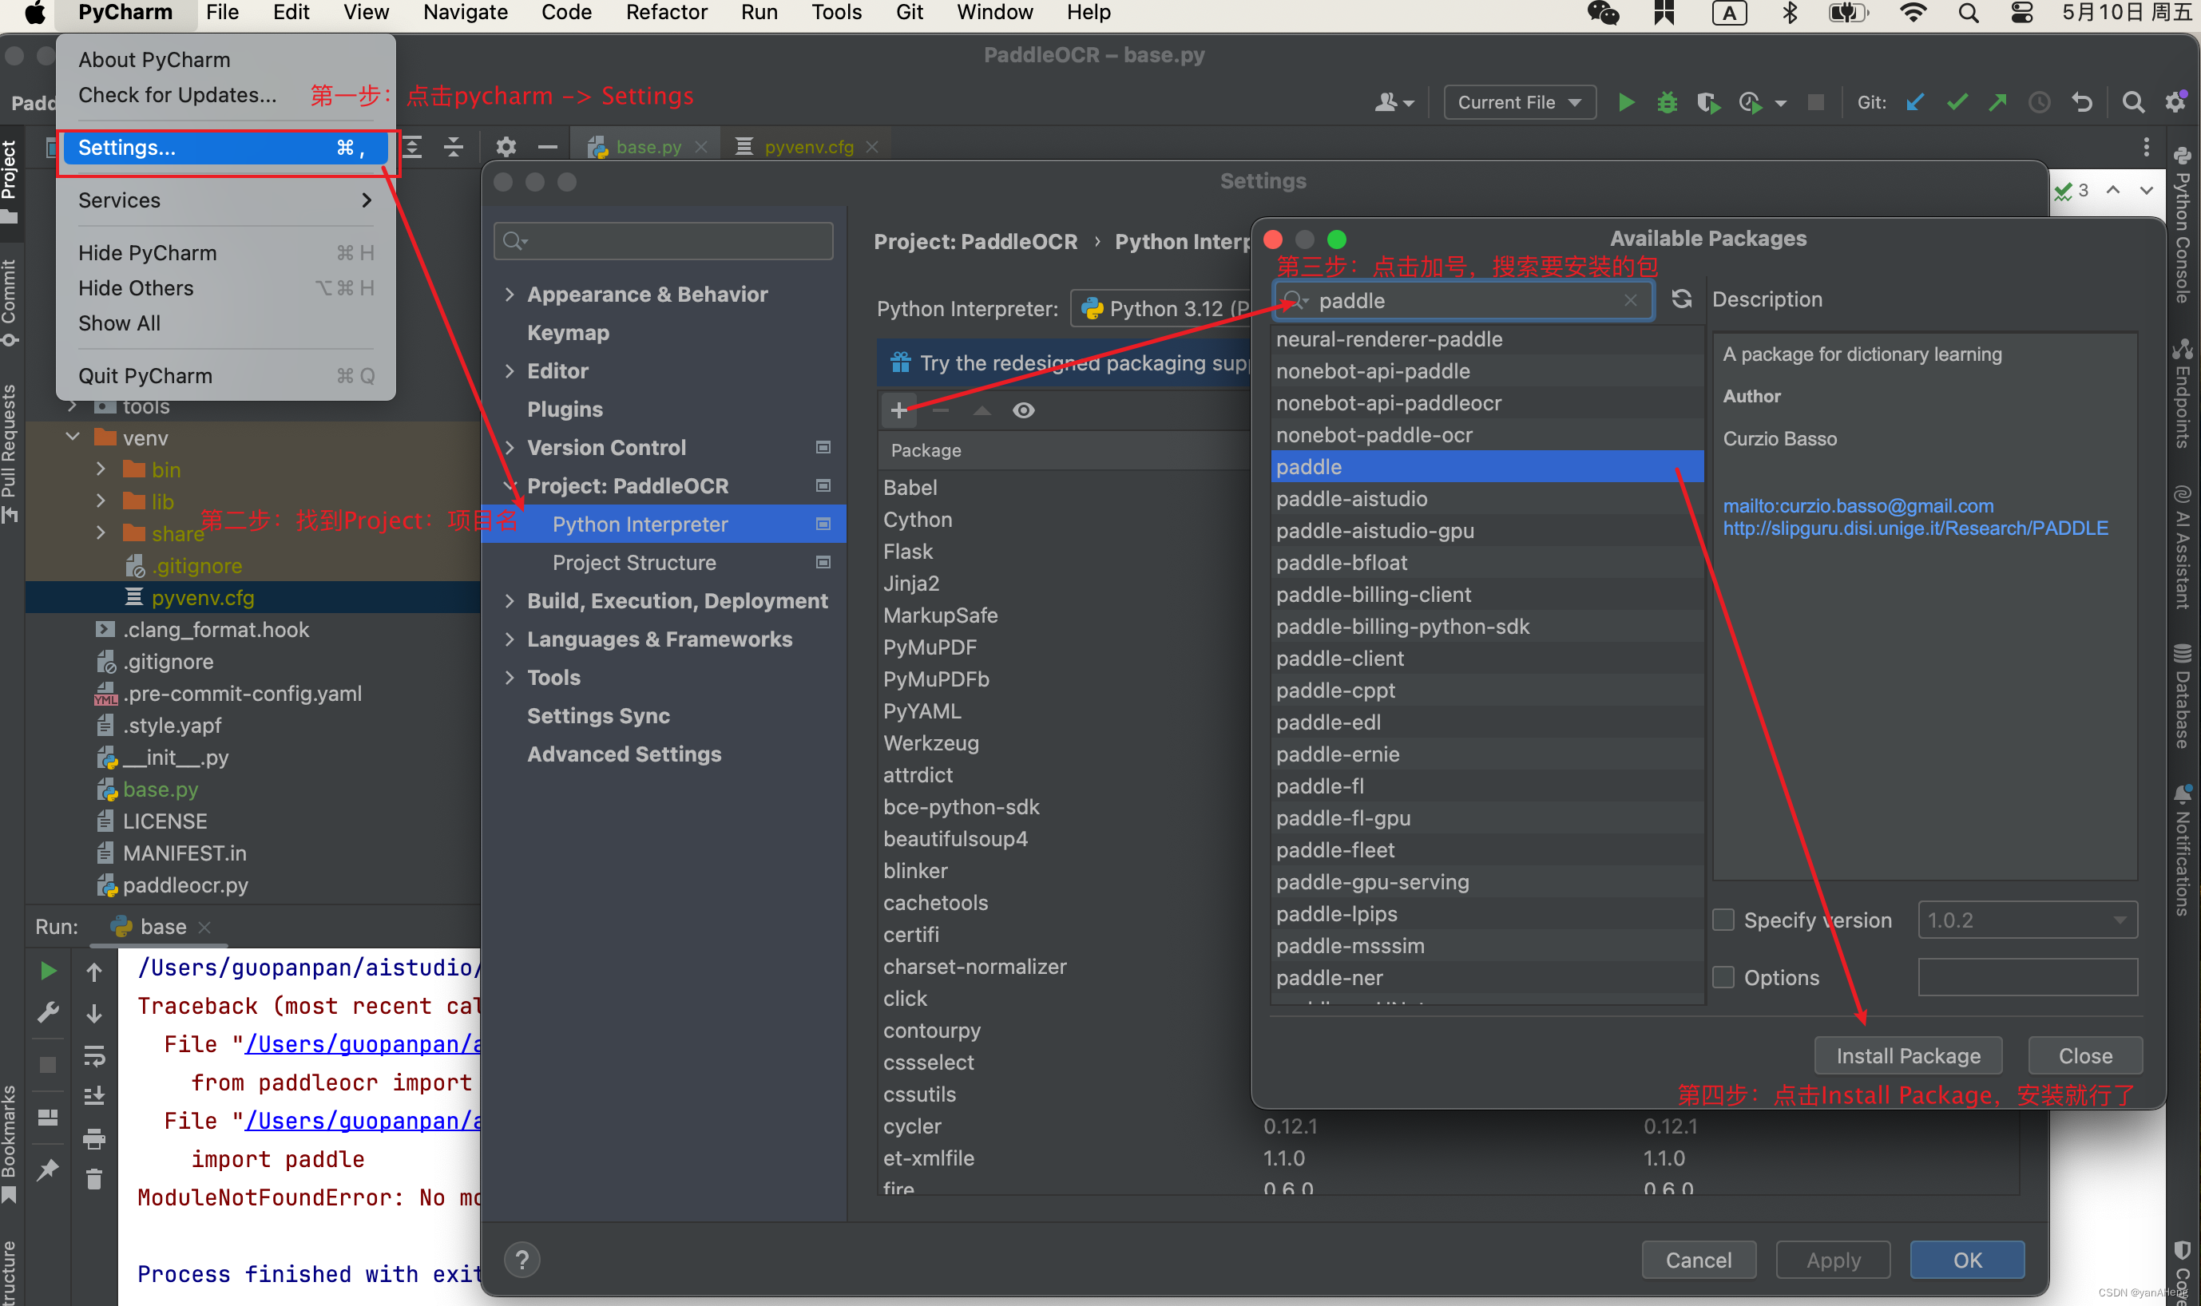Open the Navigate menu
This screenshot has width=2201, height=1306.
pos(466,12)
